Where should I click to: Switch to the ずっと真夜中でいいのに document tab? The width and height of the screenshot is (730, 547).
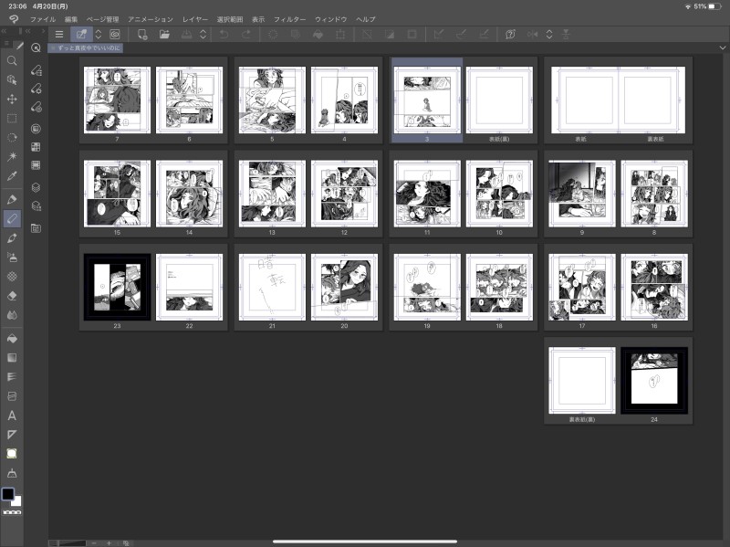[86, 47]
